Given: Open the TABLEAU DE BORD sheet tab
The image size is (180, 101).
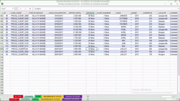Looking at the screenshot, I should [x=73, y=97].
